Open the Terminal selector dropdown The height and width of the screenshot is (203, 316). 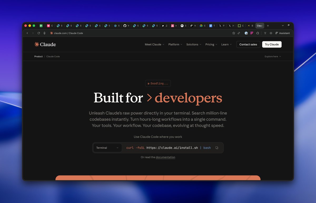[108, 148]
